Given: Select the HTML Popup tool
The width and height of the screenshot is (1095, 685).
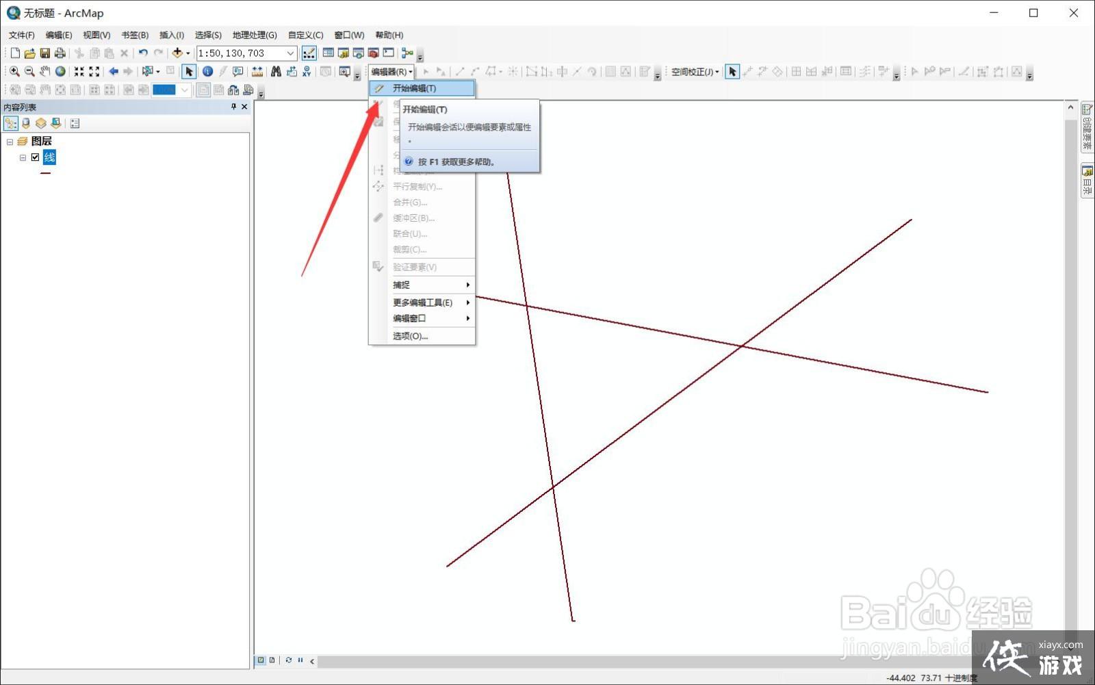Looking at the screenshot, I should click(x=237, y=72).
